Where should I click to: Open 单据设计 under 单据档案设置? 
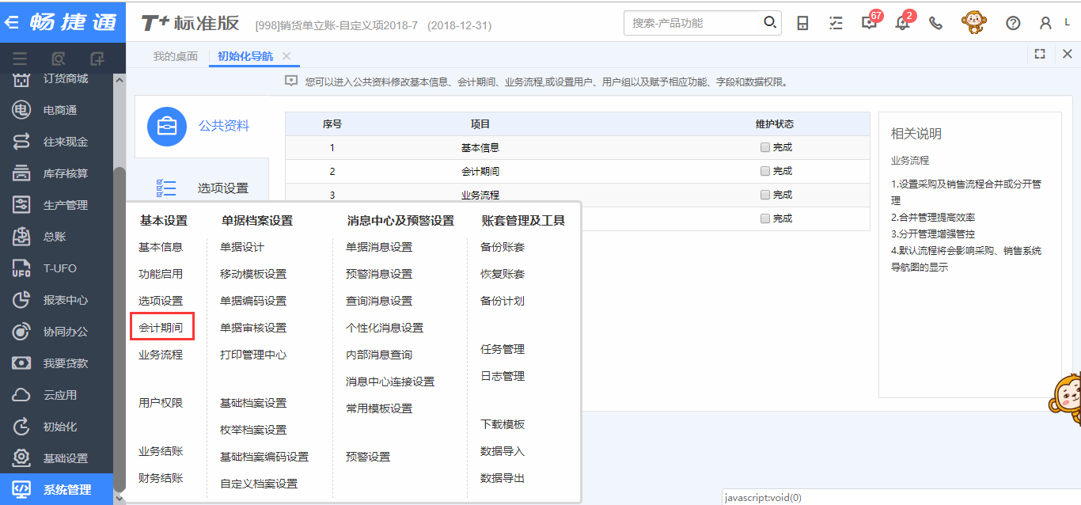242,247
